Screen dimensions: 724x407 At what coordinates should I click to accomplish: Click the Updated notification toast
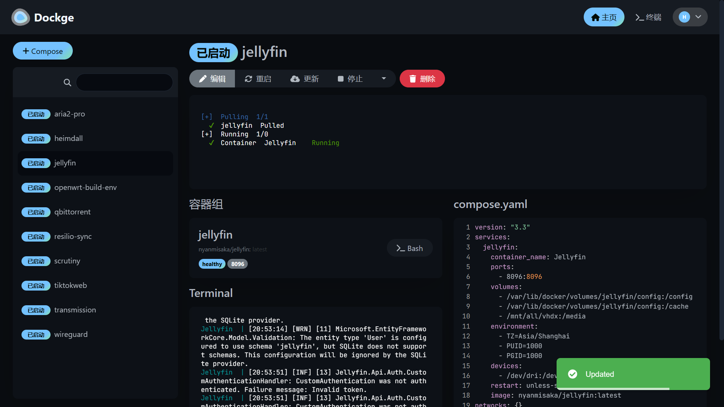[x=633, y=374]
